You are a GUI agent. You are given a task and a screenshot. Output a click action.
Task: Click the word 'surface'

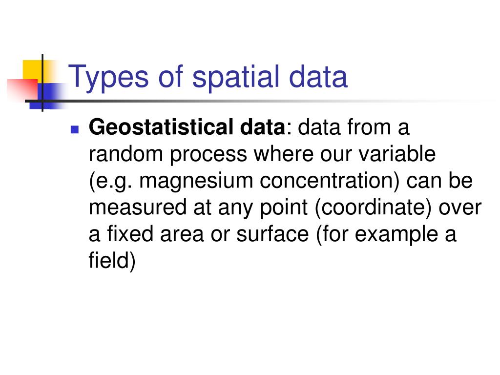pyautogui.click(x=272, y=234)
